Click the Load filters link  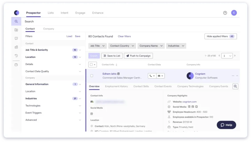[x=69, y=36]
